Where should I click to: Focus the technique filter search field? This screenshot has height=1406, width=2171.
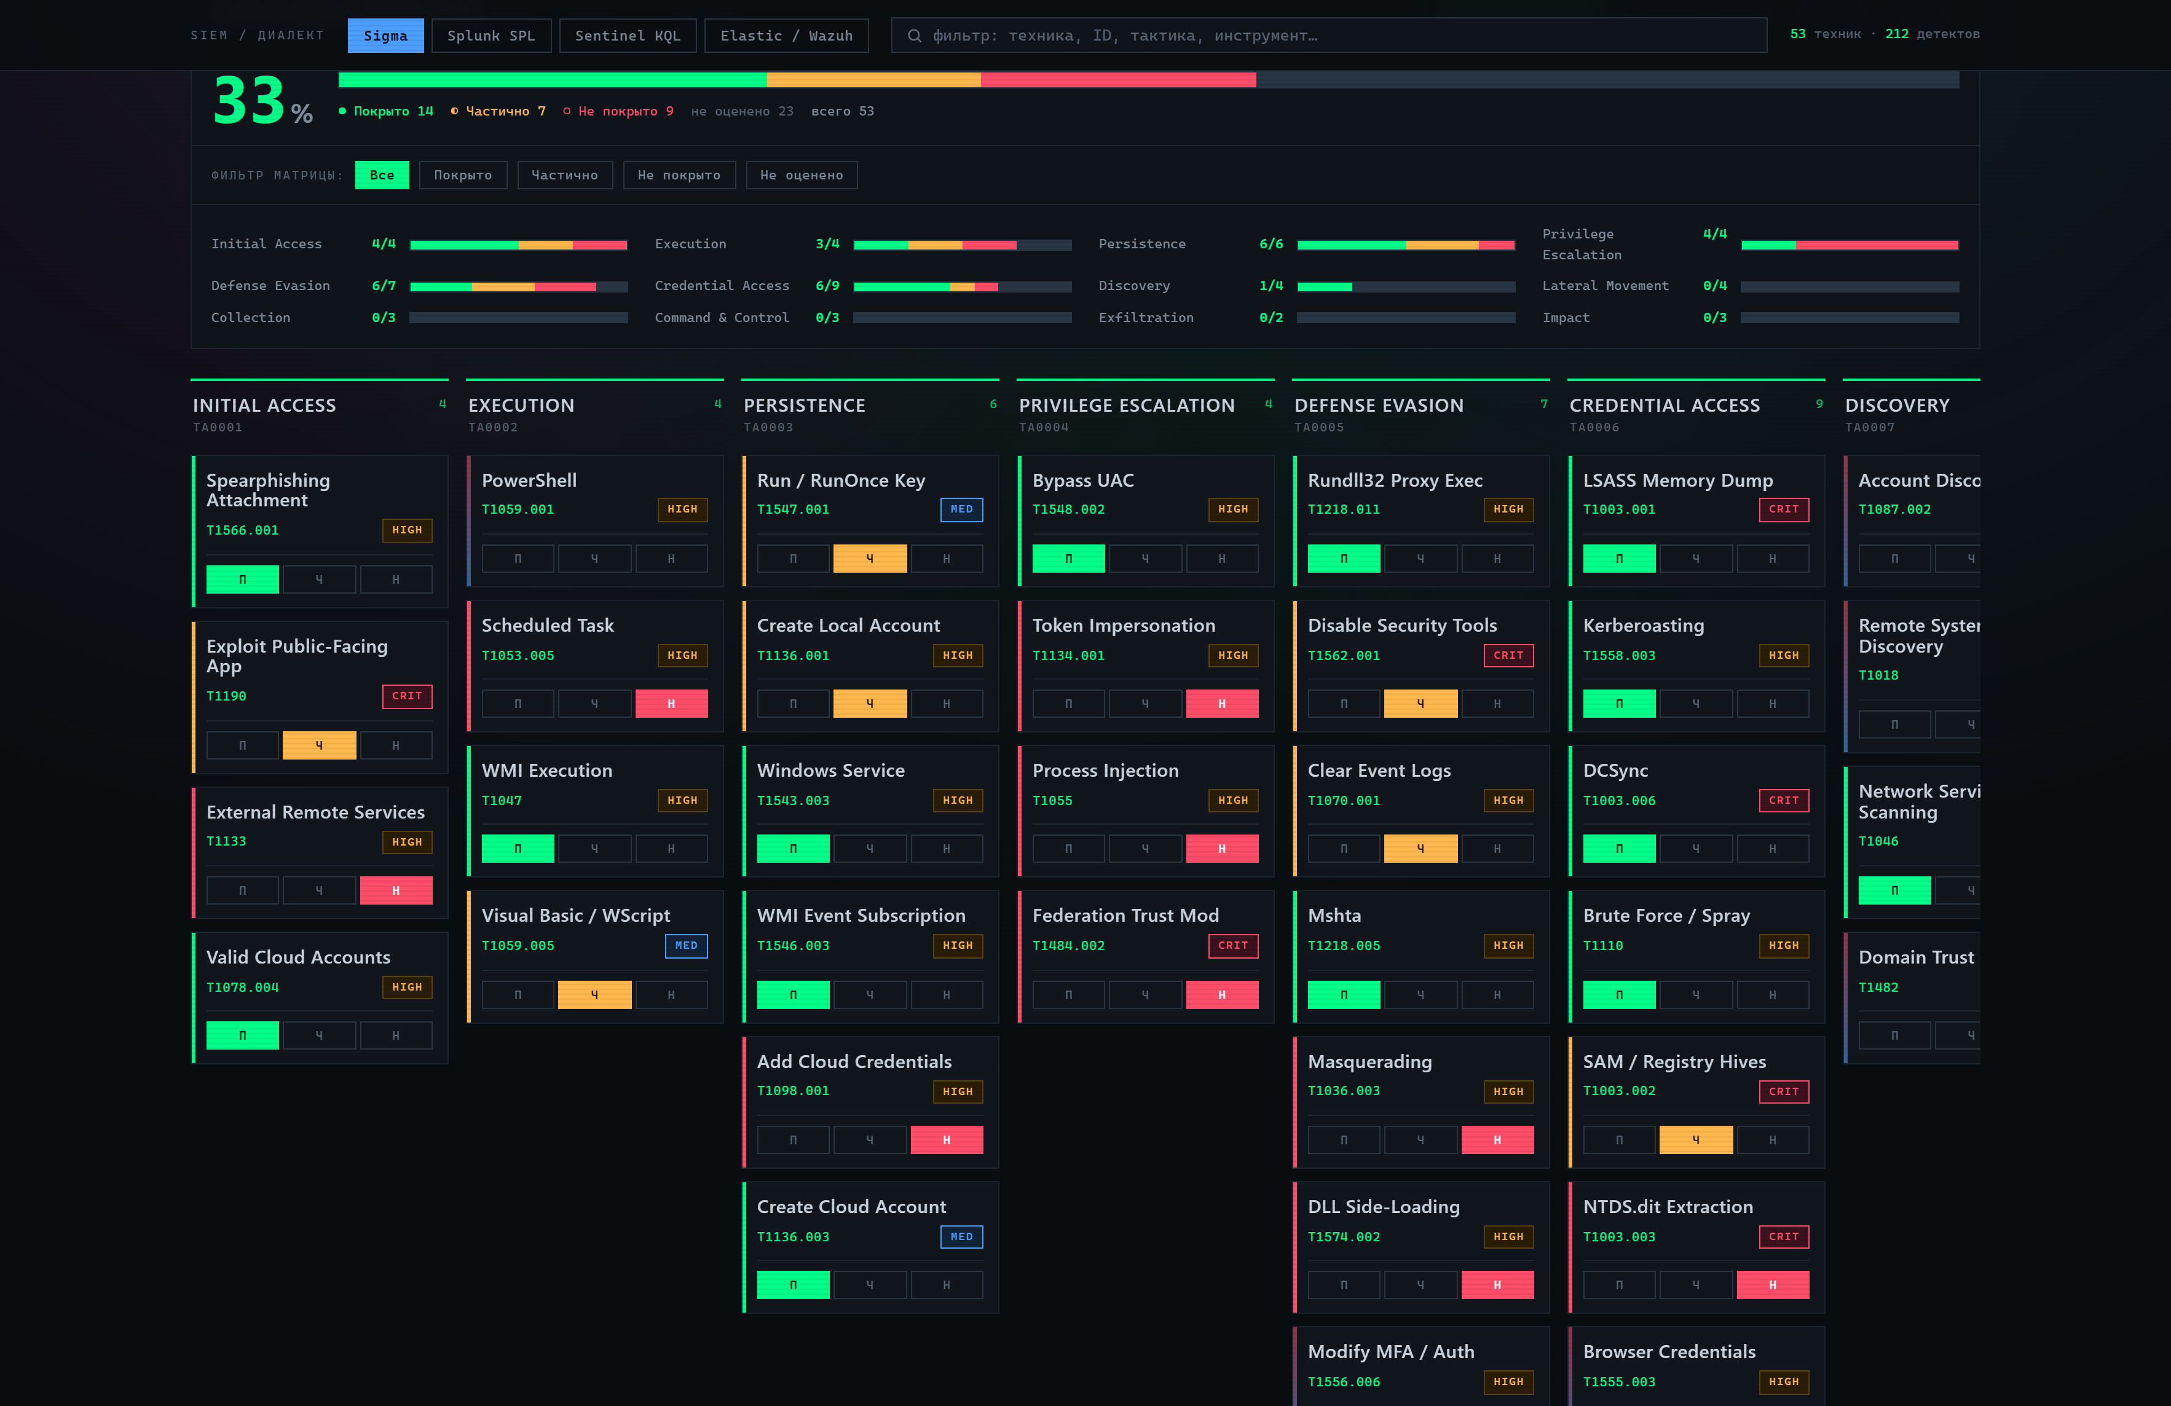pyautogui.click(x=1329, y=36)
